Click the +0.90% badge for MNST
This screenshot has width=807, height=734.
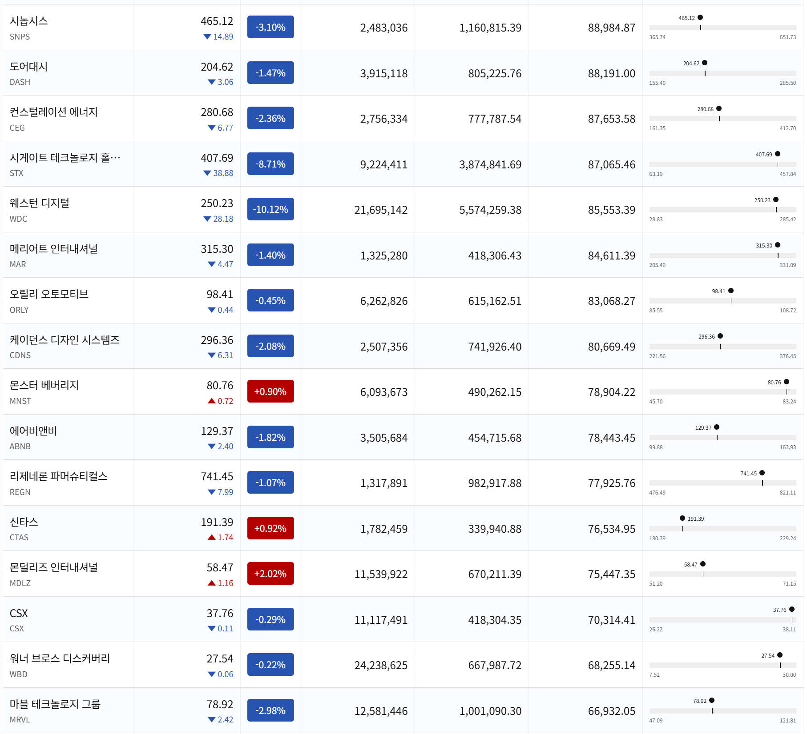point(270,391)
